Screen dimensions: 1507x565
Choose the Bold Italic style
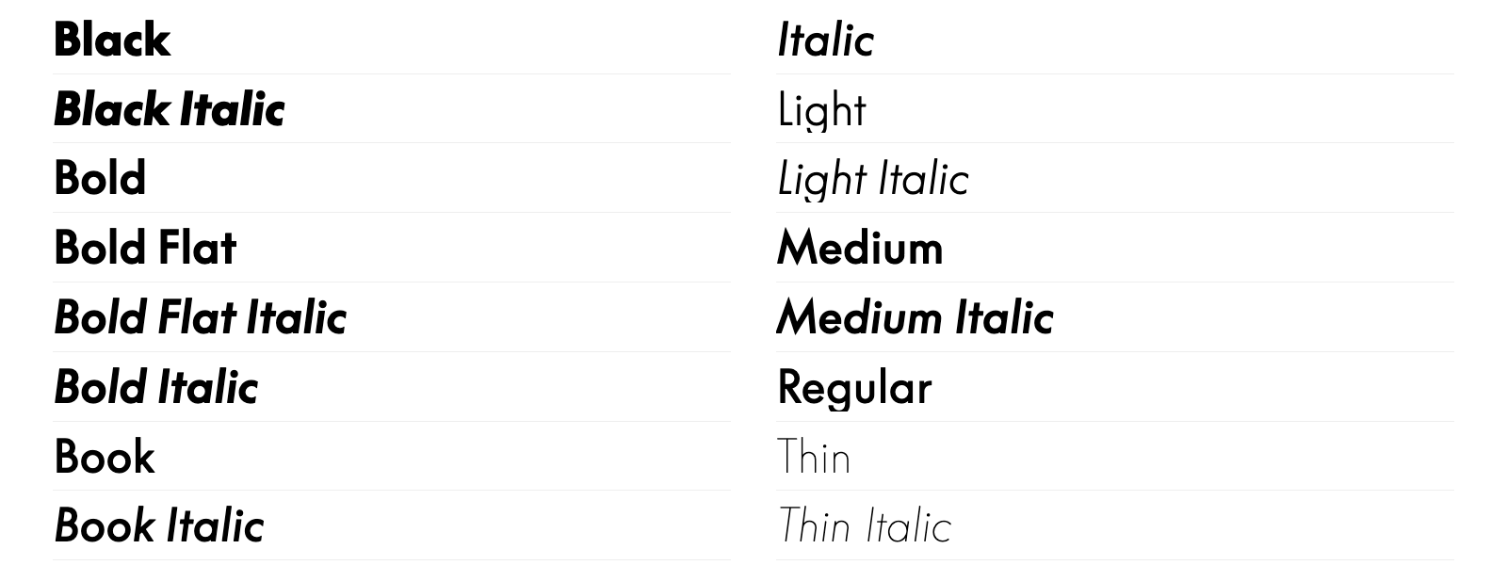(x=156, y=387)
